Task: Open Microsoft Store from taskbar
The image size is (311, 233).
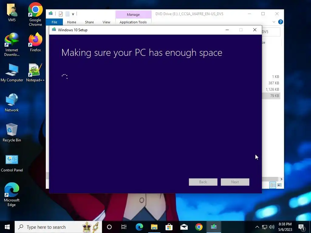Action: click(x=169, y=227)
